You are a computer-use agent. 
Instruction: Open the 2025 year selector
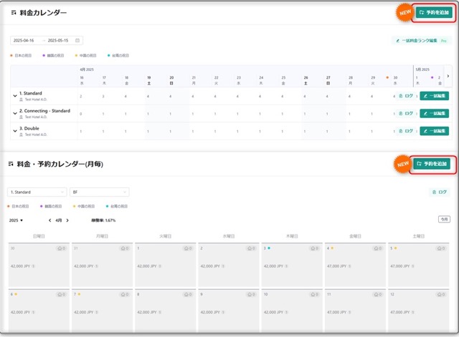tap(16, 220)
